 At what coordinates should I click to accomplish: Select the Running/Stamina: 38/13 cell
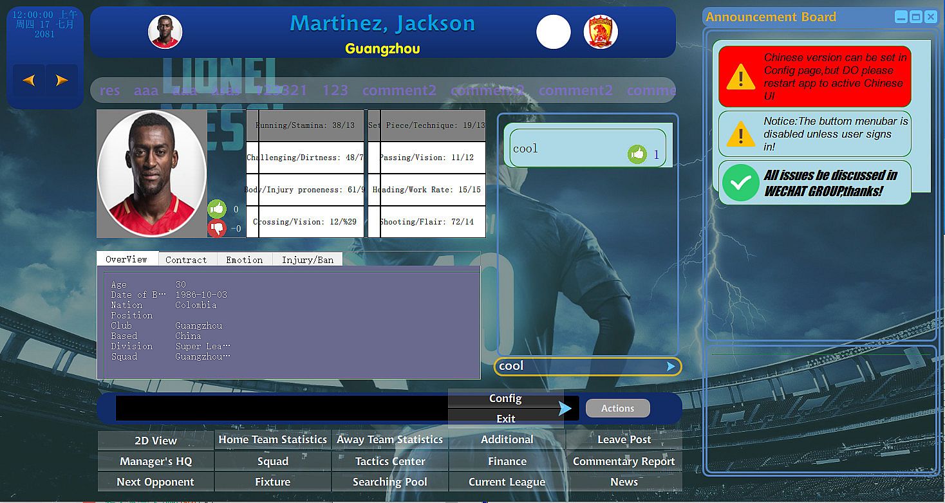[305, 125]
